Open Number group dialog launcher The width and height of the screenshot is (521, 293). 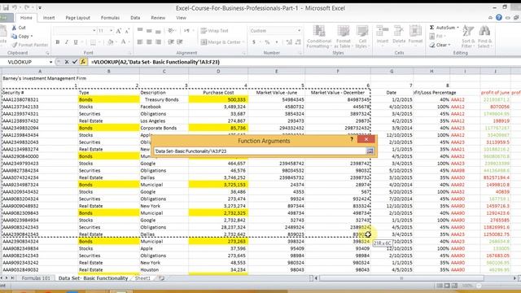tap(300, 53)
